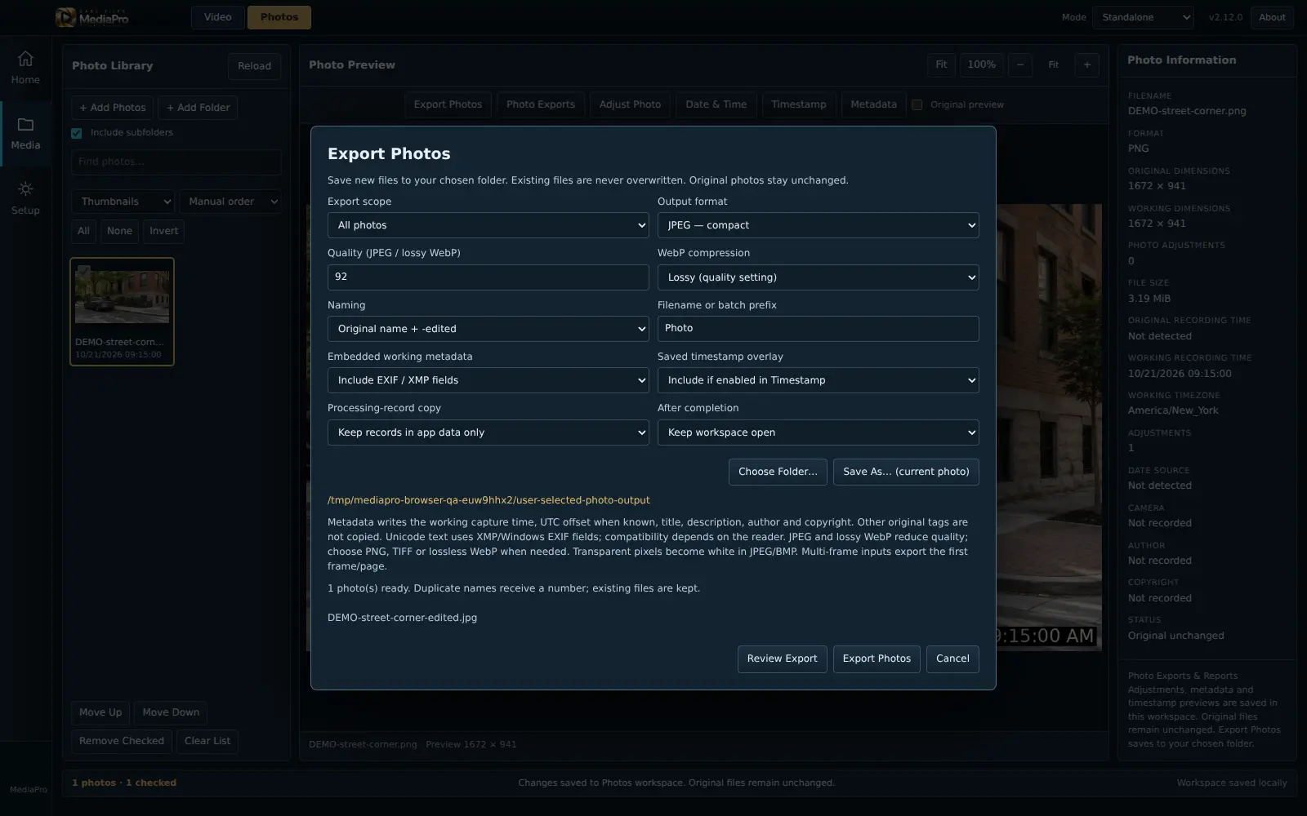The height and width of the screenshot is (816, 1307).
Task: Open the Photo Exports tab
Action: click(541, 104)
